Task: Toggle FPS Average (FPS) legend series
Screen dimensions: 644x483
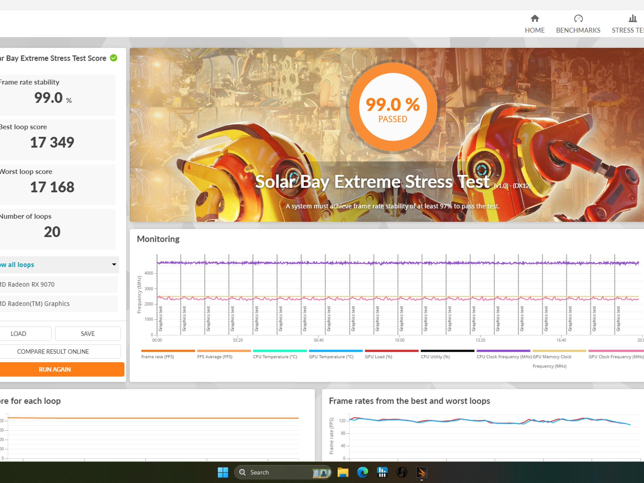Action: [x=224, y=354]
